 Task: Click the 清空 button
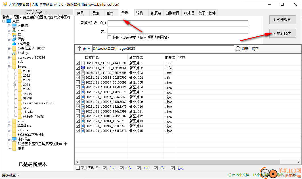pyautogui.click(x=255, y=49)
